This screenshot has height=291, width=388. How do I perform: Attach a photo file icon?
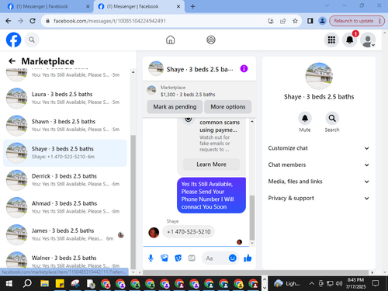tap(165, 258)
